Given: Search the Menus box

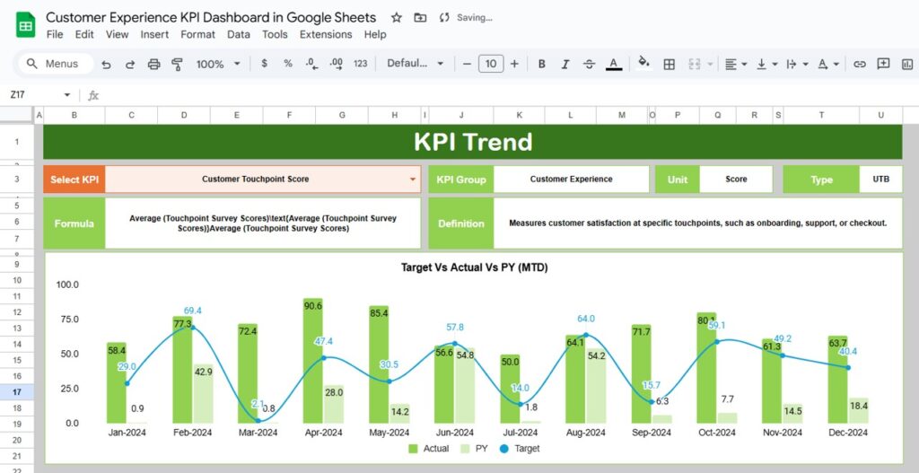Looking at the screenshot, I should [56, 64].
